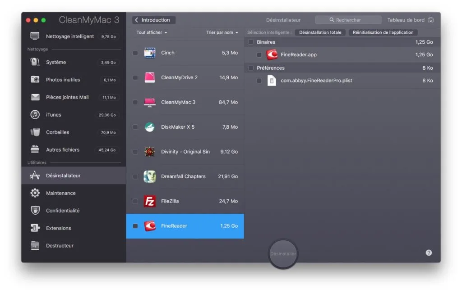Screen dimensions: 462x293
Task: Click the CleanMyDrive 2 app icon
Action: 150,77
